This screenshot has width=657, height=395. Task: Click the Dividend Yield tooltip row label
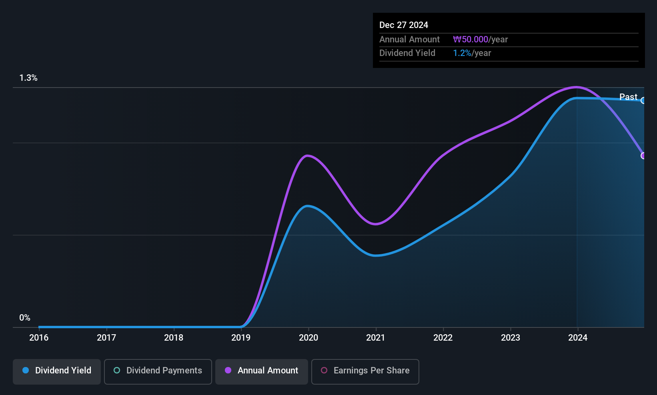click(407, 53)
